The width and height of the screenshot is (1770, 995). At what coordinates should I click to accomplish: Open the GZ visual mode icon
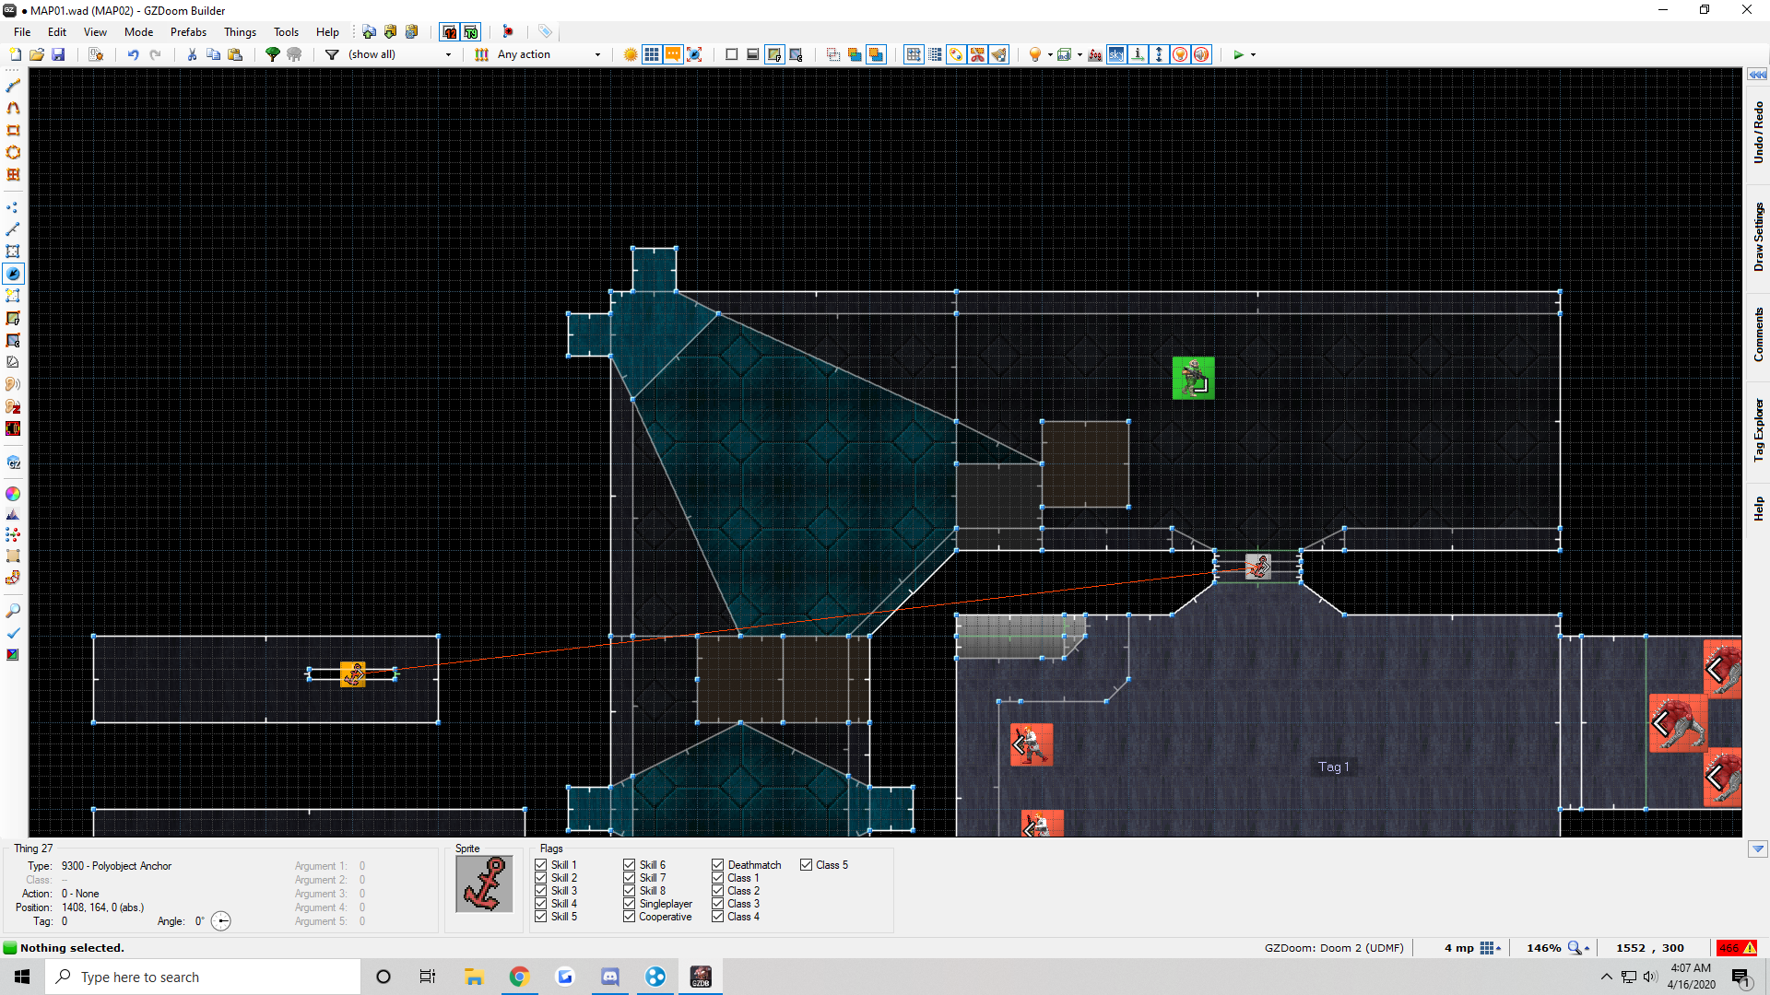[x=13, y=462]
